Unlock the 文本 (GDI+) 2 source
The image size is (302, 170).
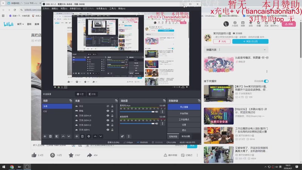[x=112, y=125]
